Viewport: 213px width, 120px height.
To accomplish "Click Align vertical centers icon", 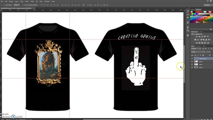I will click(x=44, y=5).
